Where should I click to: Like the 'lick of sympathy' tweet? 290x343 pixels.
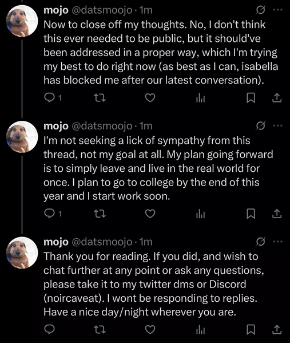(150, 214)
